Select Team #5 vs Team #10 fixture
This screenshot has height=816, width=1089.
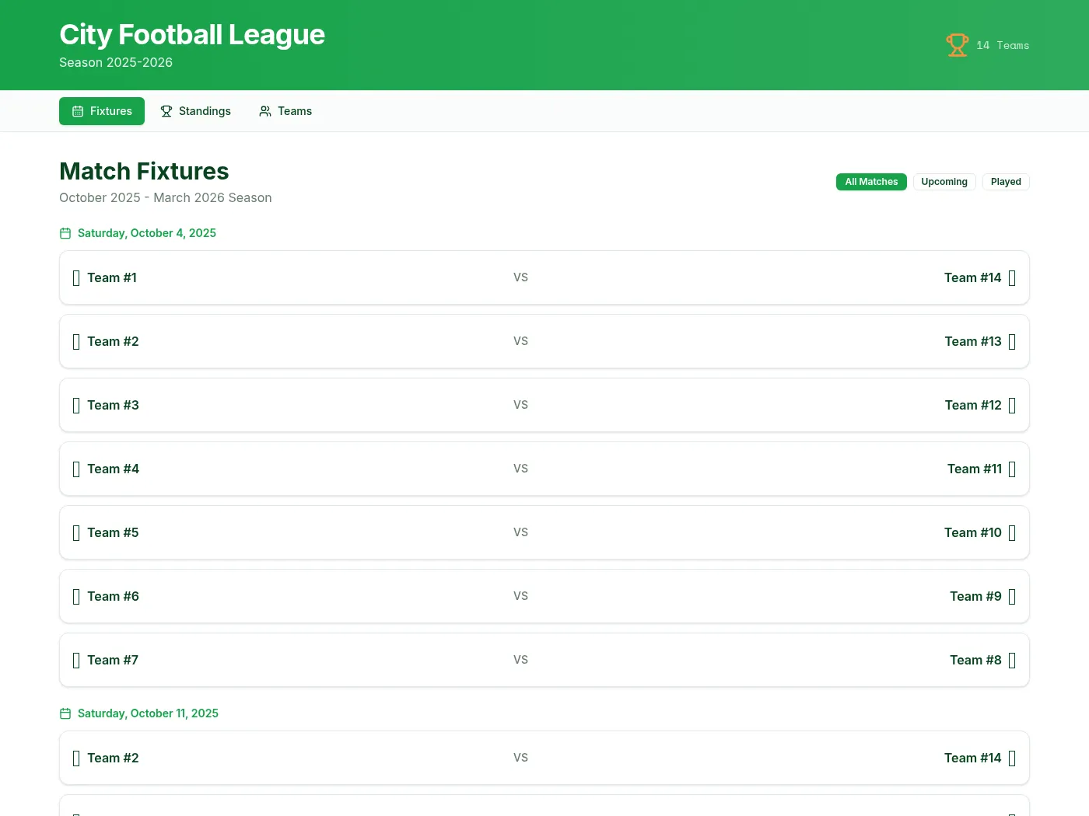click(x=544, y=532)
